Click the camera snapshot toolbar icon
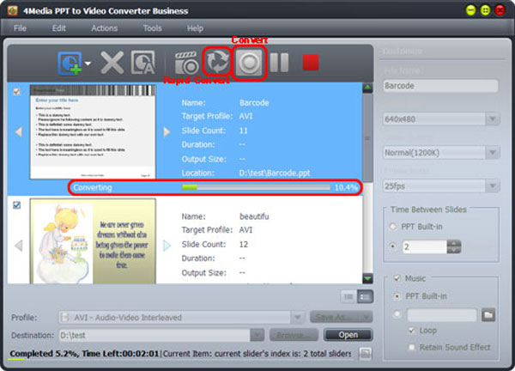This screenshot has height=371, width=515. (186, 63)
